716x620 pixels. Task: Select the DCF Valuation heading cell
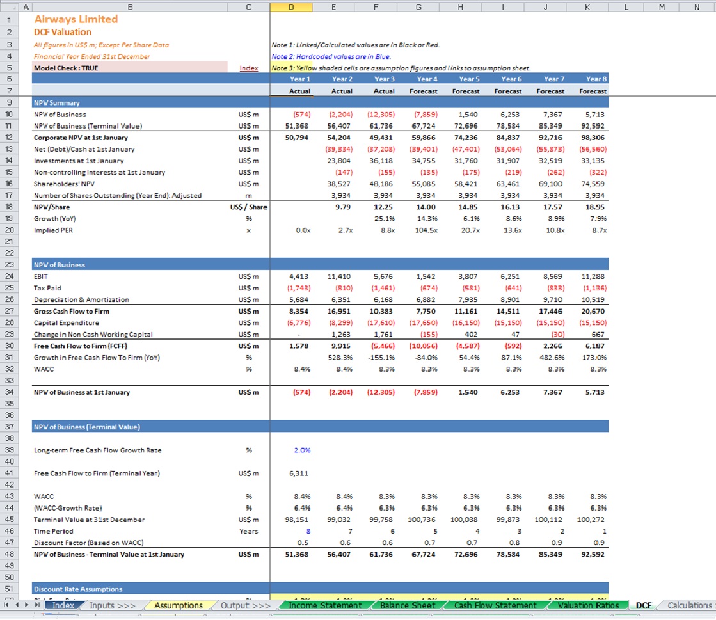click(63, 32)
